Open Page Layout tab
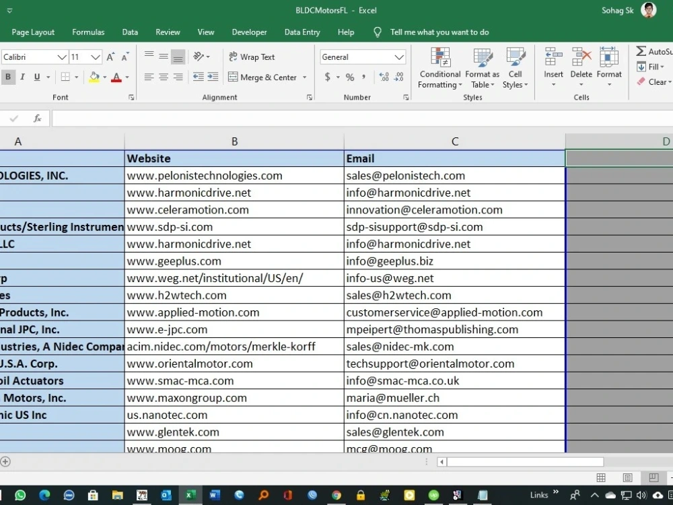This screenshot has height=505, width=673. click(33, 32)
